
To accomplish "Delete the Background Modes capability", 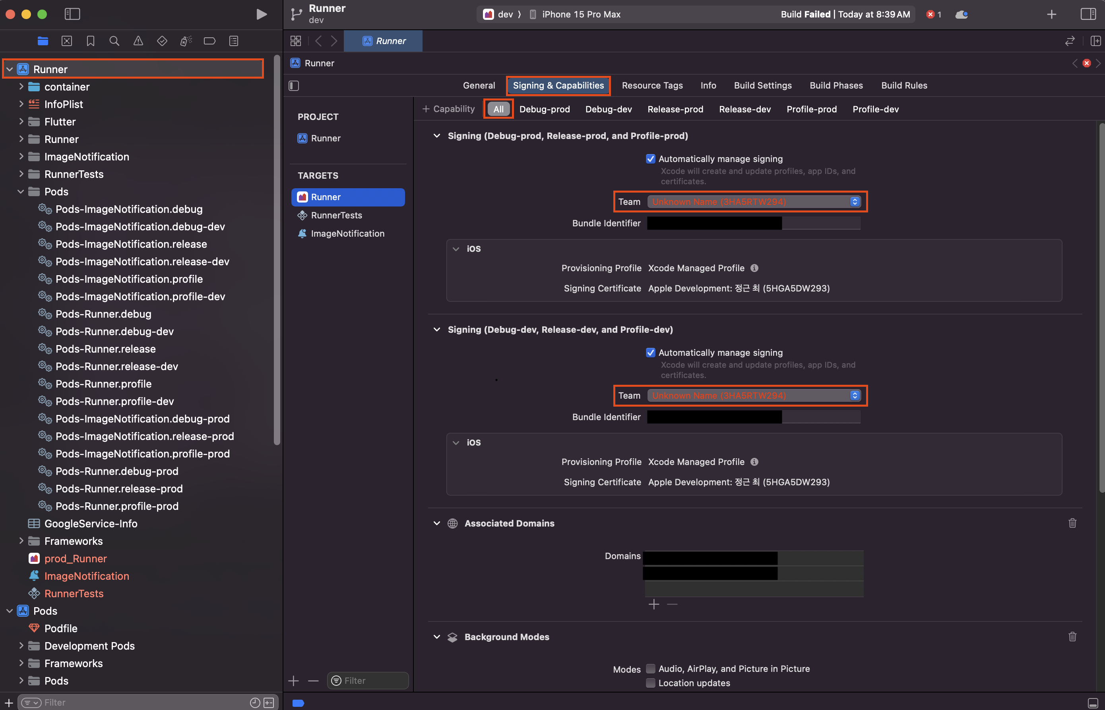I will click(1072, 637).
